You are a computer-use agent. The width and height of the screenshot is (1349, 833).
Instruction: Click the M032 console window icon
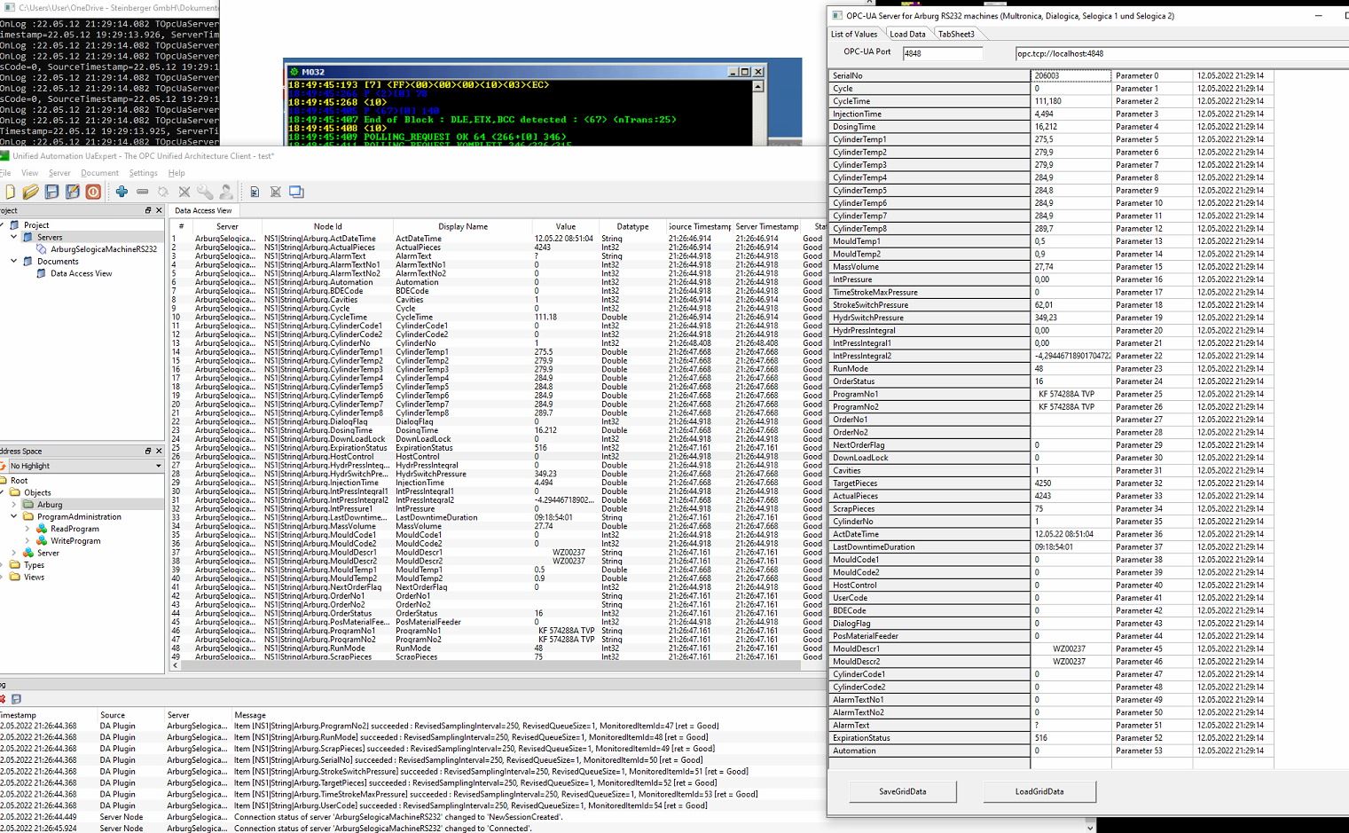point(294,72)
